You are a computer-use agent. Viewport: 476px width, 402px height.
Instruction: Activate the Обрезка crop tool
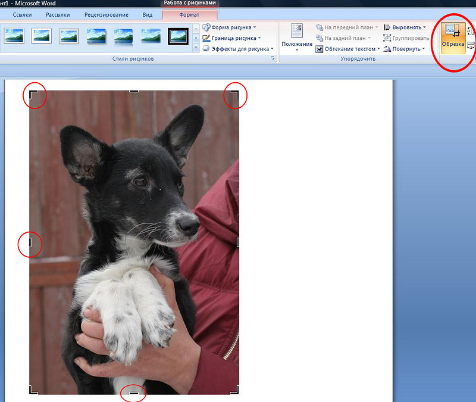(453, 38)
